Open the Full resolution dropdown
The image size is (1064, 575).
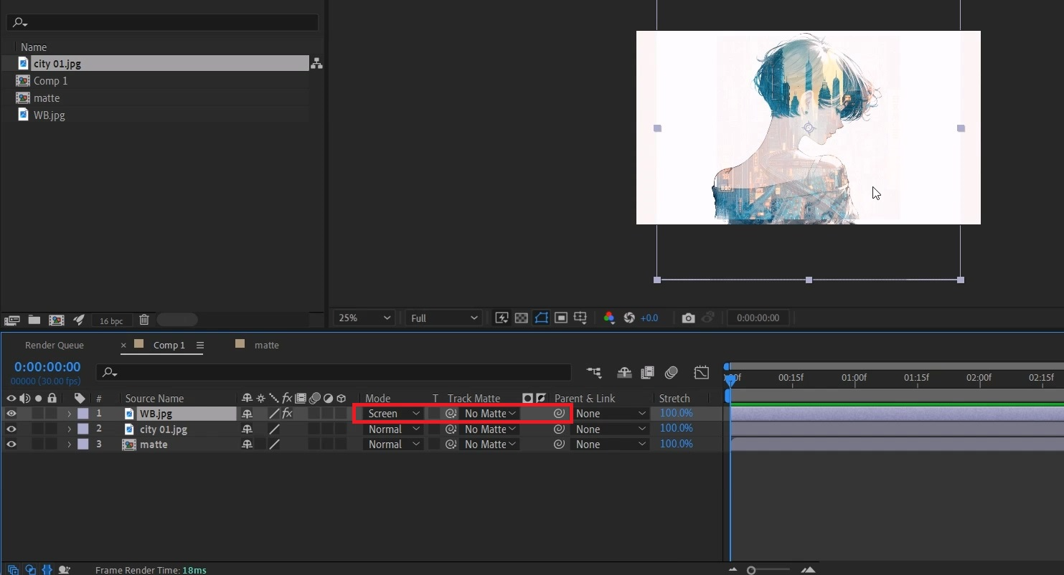coord(444,318)
